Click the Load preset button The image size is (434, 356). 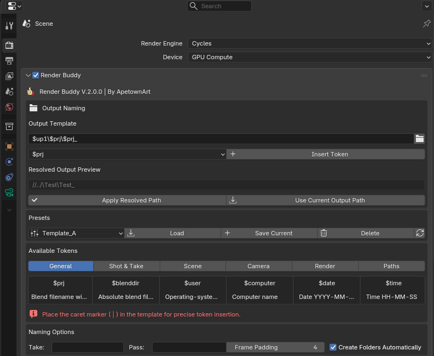coord(173,233)
